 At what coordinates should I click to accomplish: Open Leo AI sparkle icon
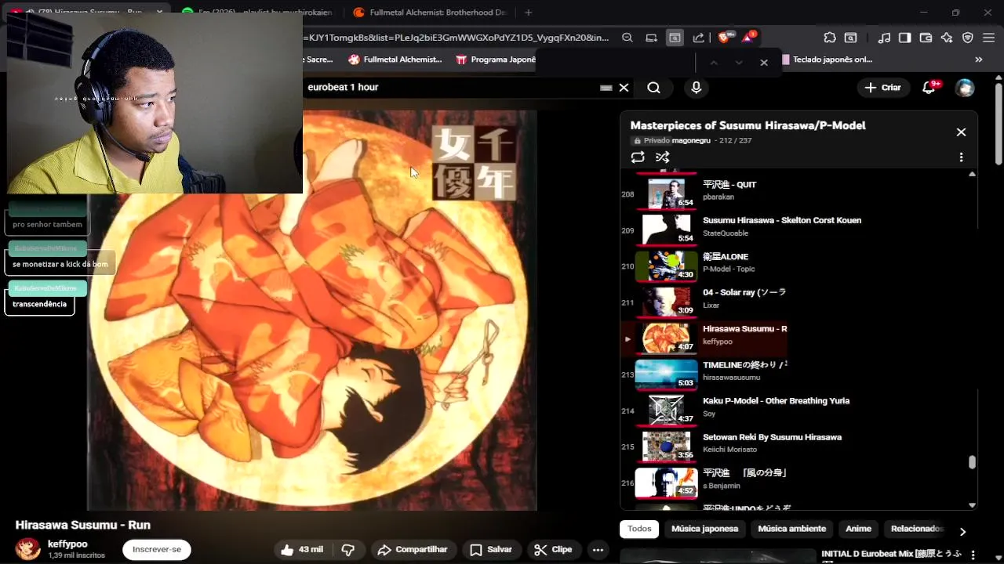coord(947,38)
